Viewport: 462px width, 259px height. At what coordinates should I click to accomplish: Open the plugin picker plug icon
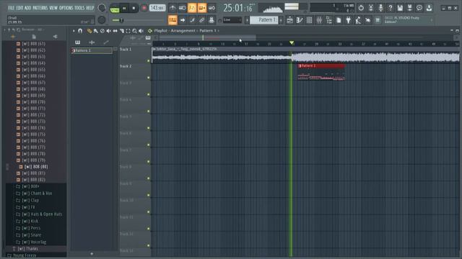[348, 20]
